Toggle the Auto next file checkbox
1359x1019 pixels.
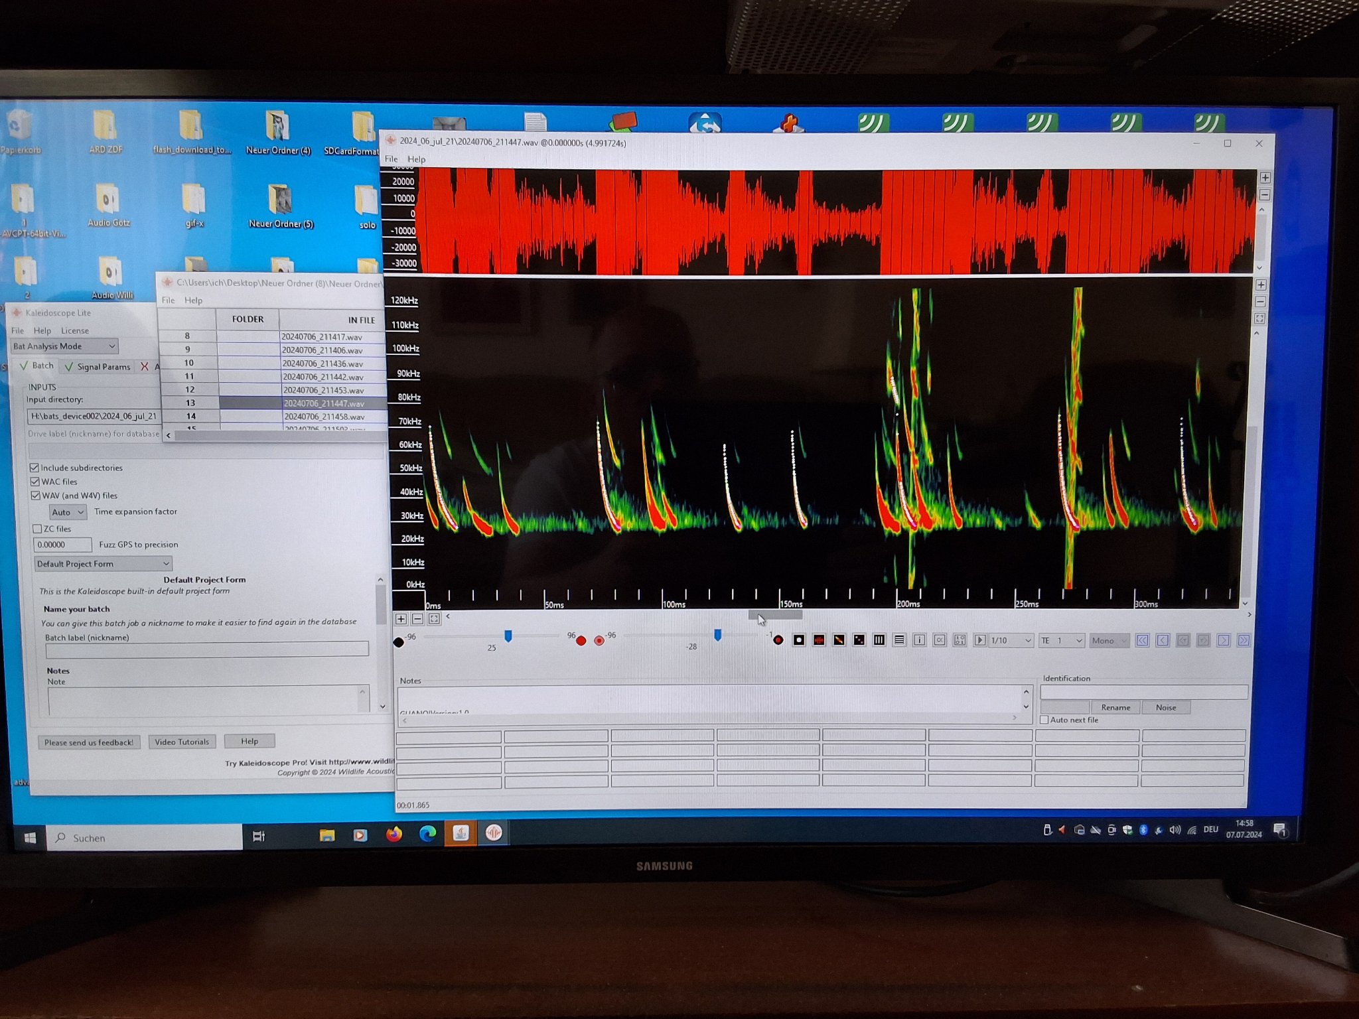click(1044, 720)
